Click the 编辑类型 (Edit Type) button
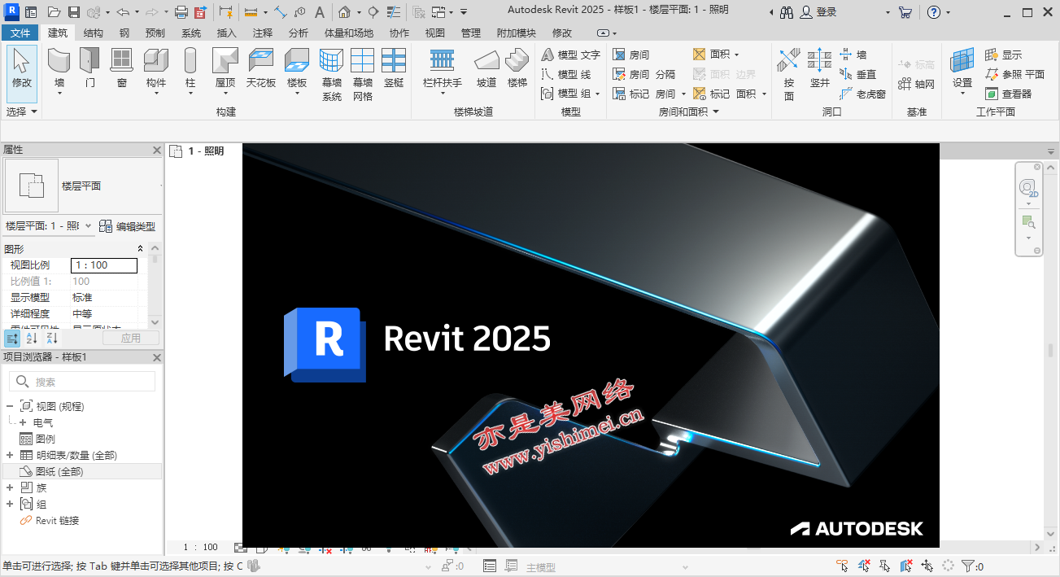 pyautogui.click(x=128, y=226)
